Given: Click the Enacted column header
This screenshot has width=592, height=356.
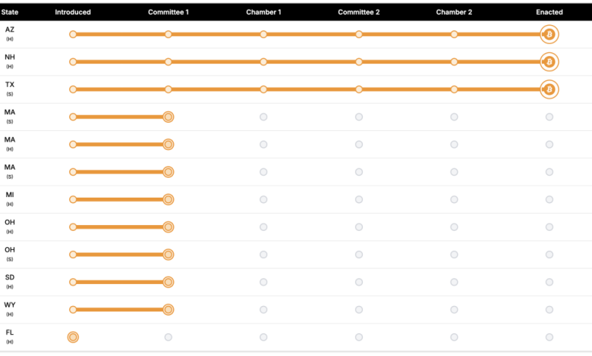Looking at the screenshot, I should (549, 12).
